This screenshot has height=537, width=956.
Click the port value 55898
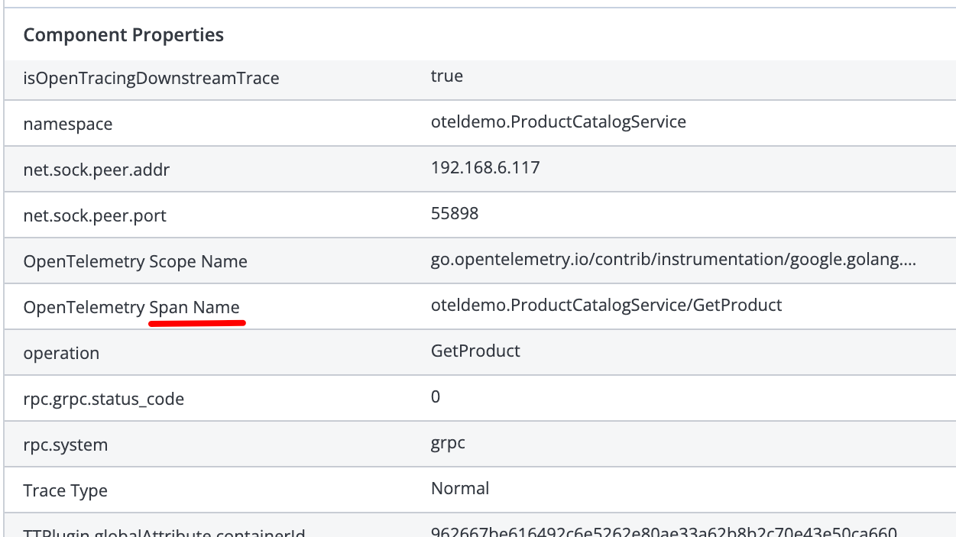tap(455, 213)
